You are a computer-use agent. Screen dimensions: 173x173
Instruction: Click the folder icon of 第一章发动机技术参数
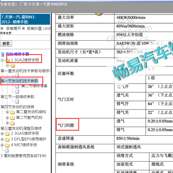(x=12, y=66)
